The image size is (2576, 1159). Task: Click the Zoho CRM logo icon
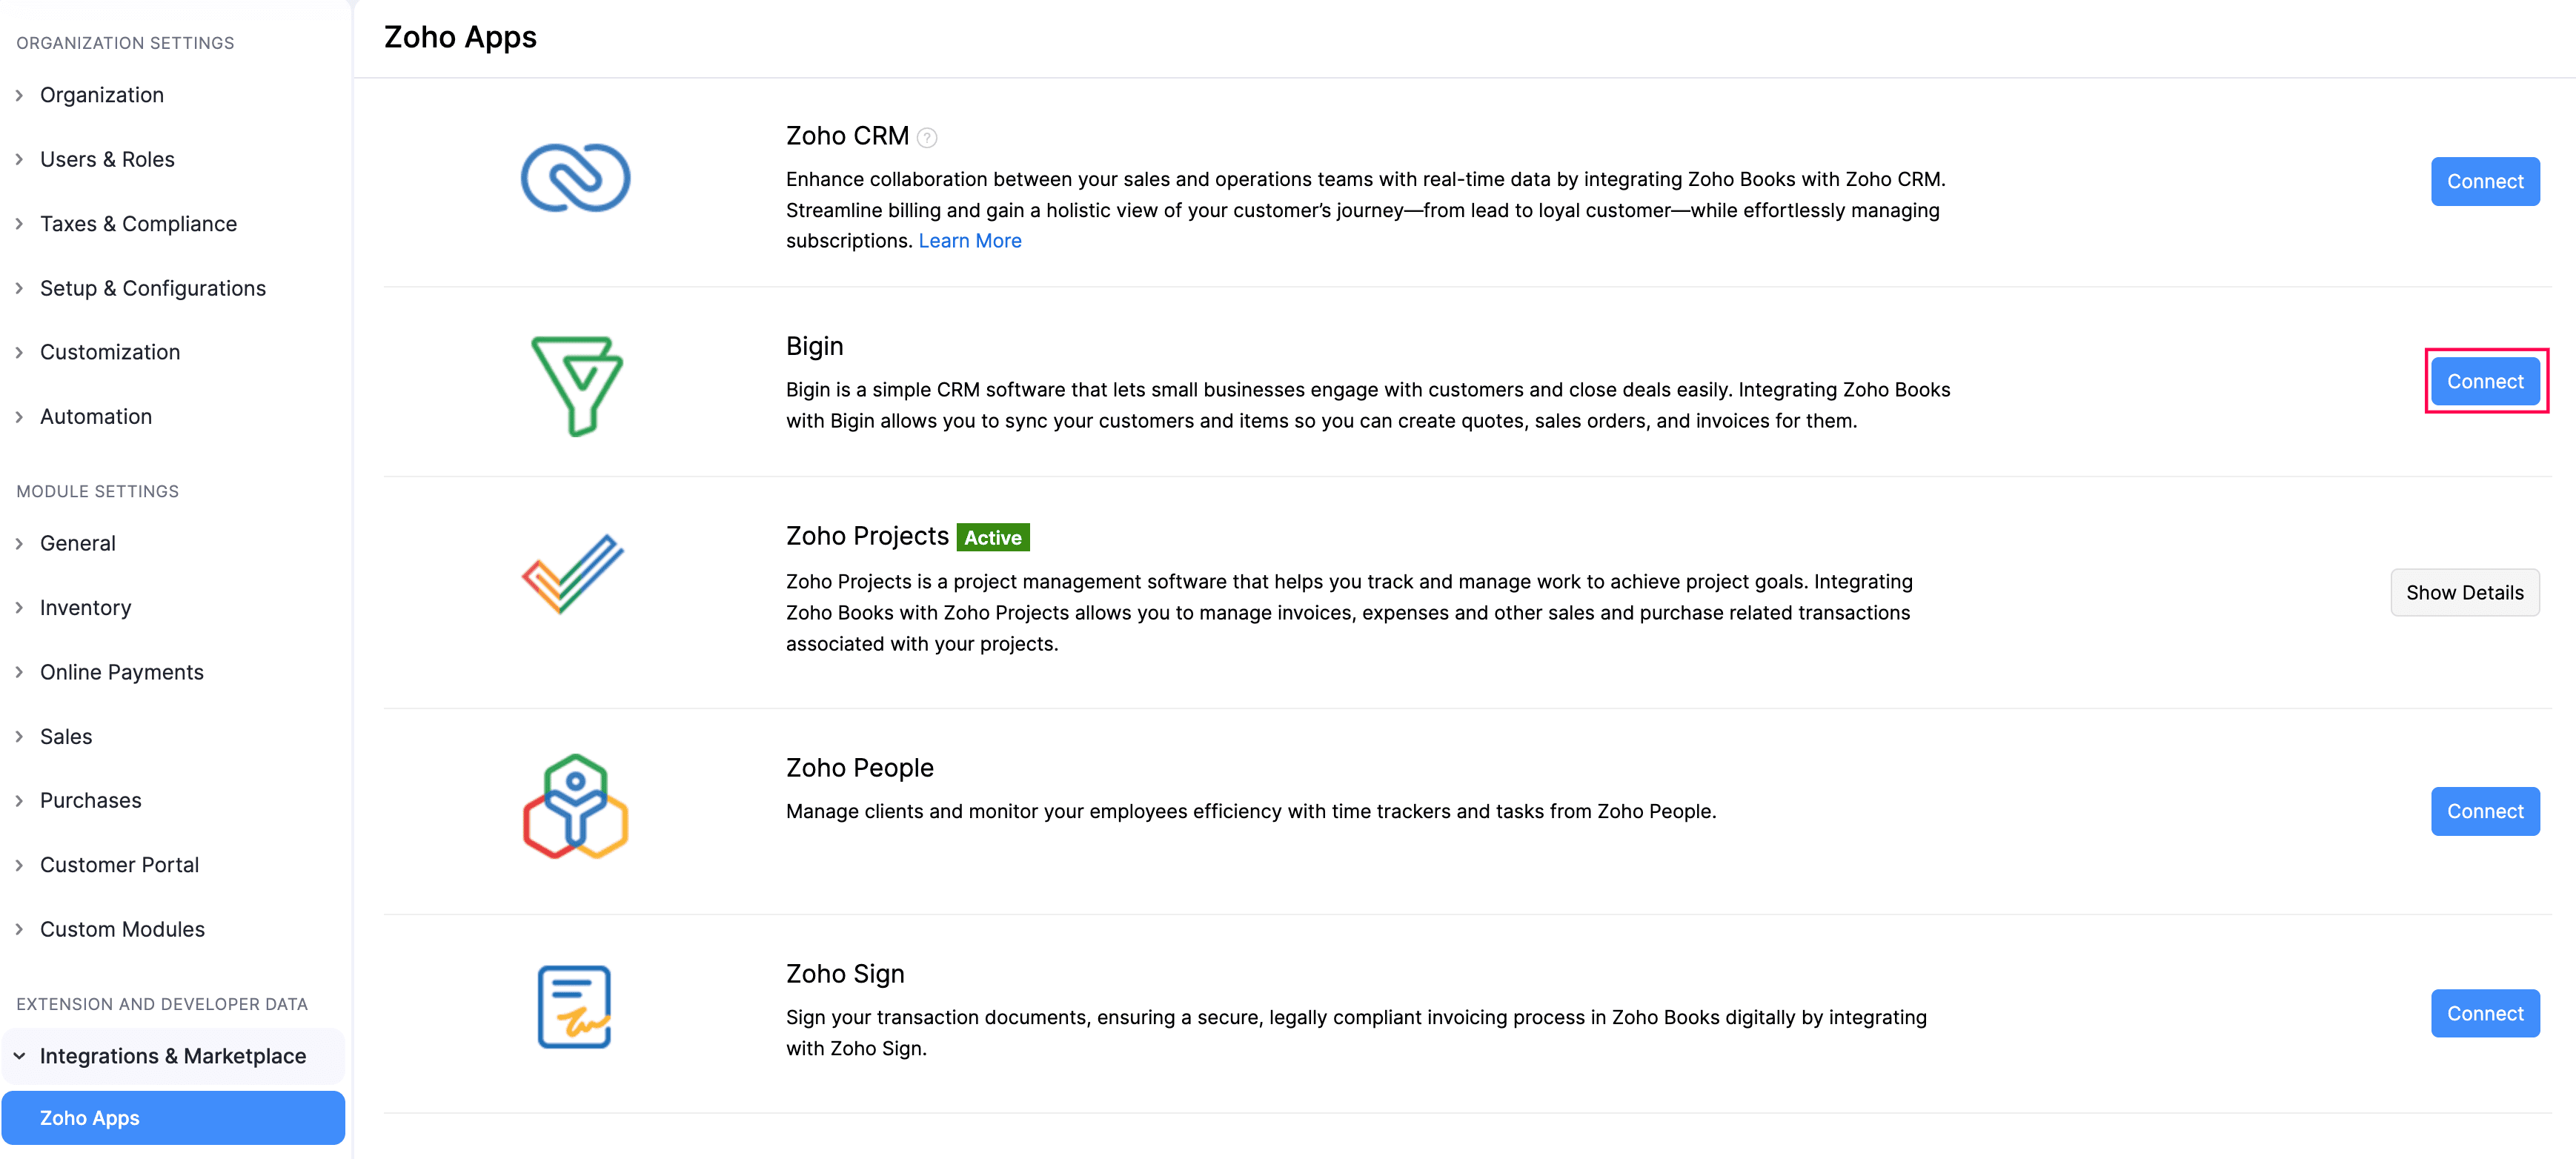point(575,179)
